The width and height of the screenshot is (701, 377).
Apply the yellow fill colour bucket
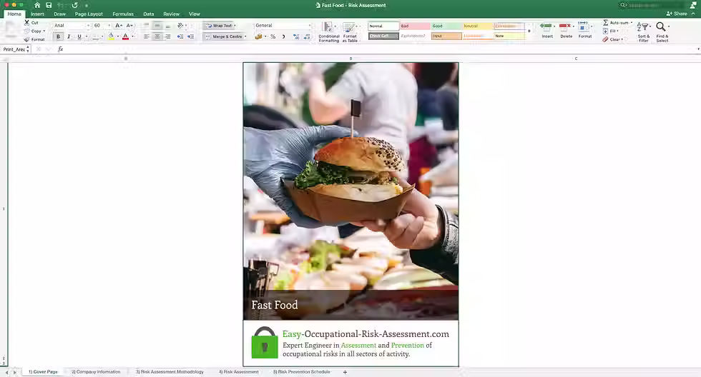click(x=112, y=36)
